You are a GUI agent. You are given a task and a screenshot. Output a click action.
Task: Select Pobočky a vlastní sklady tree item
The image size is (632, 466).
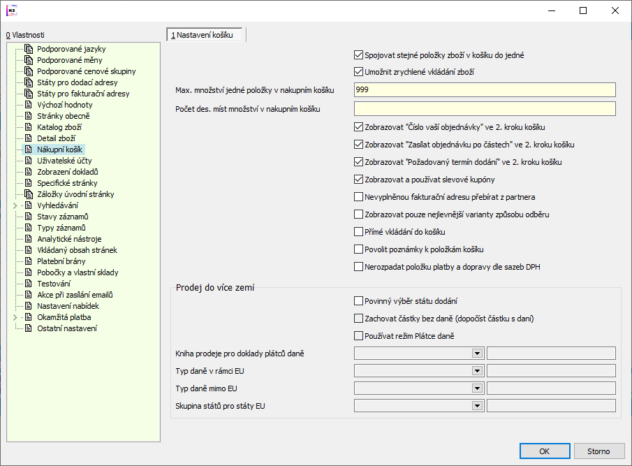pos(78,272)
